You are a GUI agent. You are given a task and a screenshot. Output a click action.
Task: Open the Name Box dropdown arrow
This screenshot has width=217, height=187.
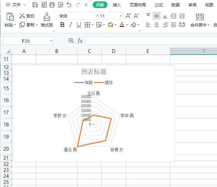[51, 41]
